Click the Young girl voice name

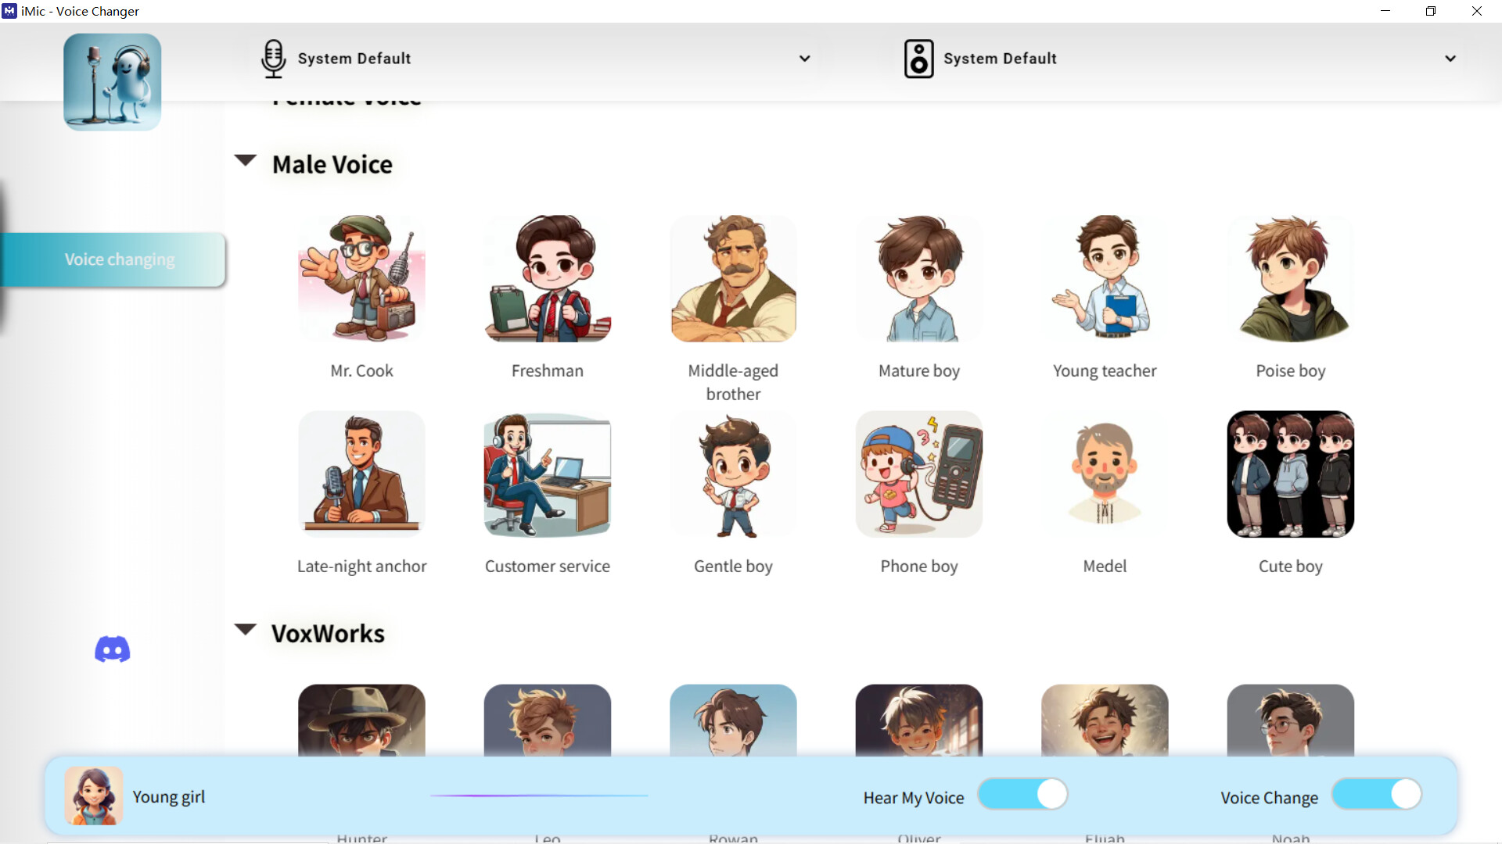pyautogui.click(x=169, y=797)
